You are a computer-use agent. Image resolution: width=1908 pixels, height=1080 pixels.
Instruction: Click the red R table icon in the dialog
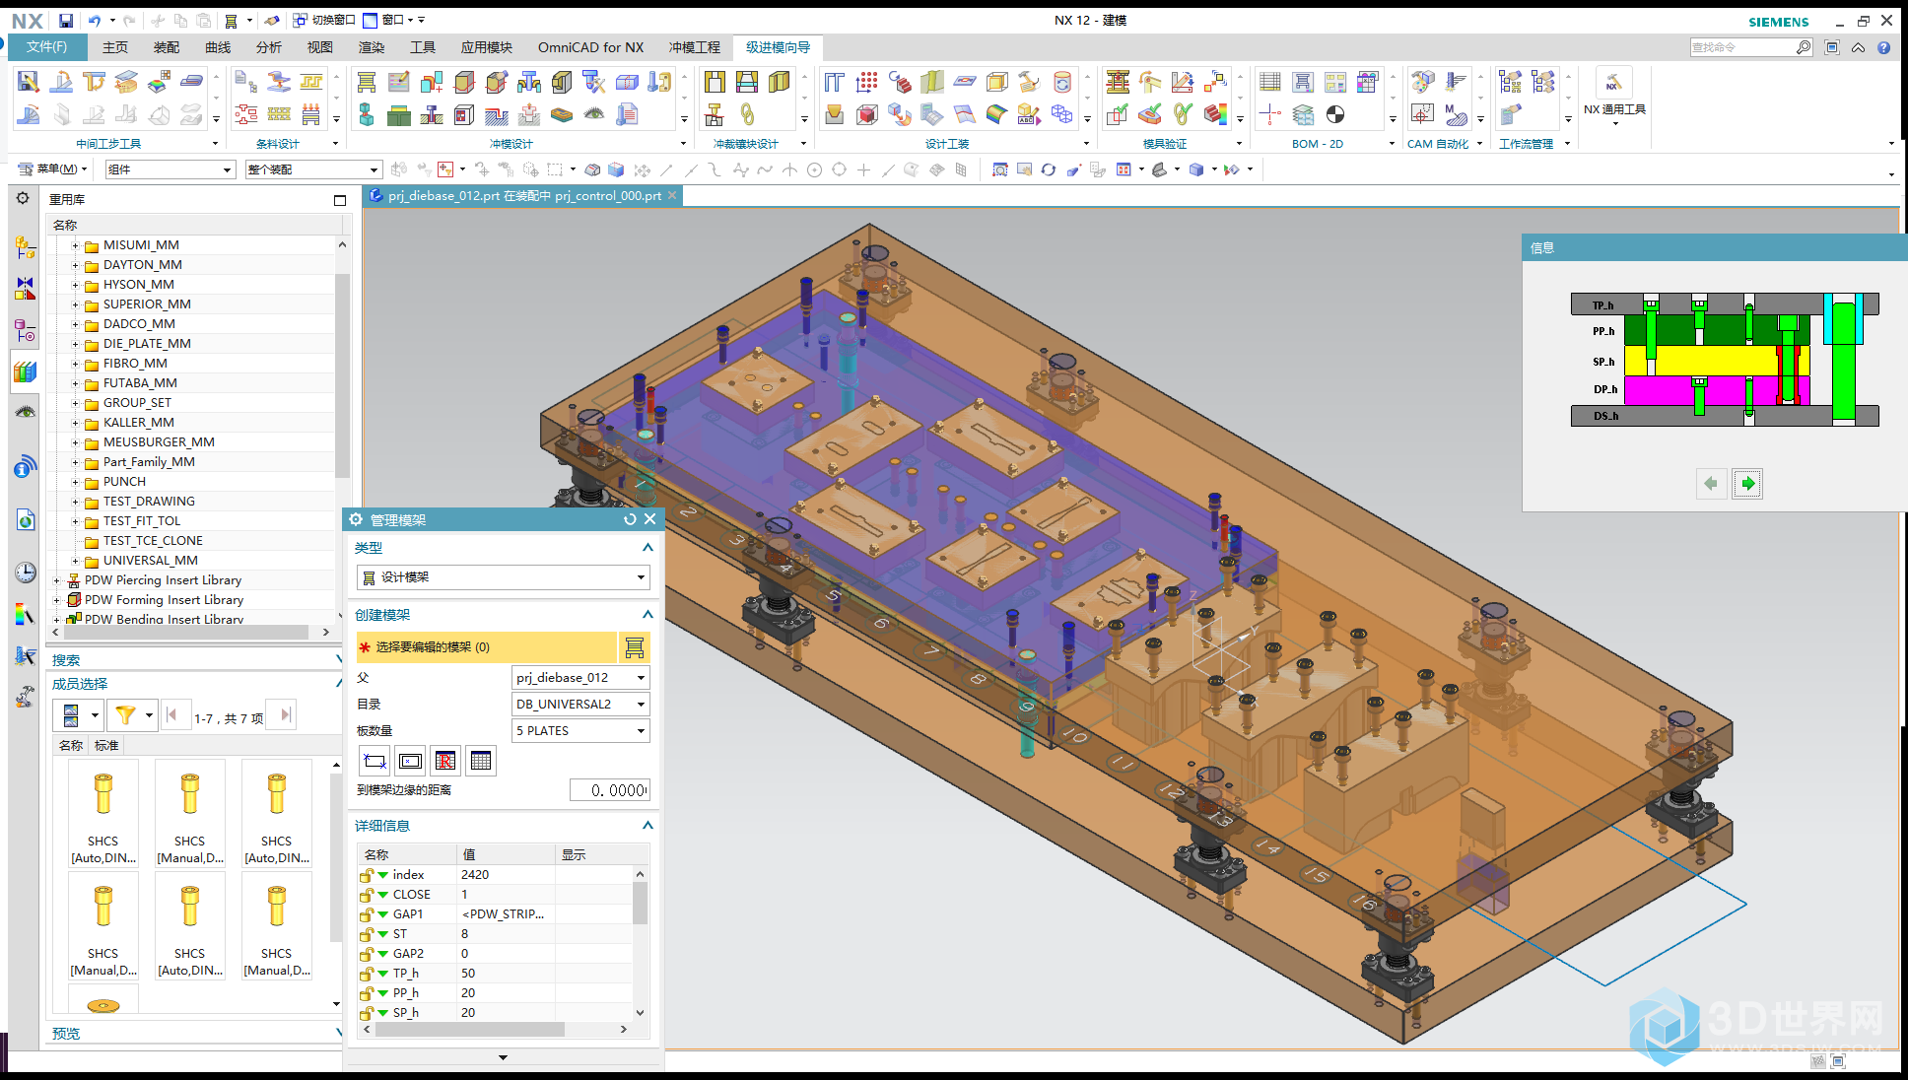(445, 761)
